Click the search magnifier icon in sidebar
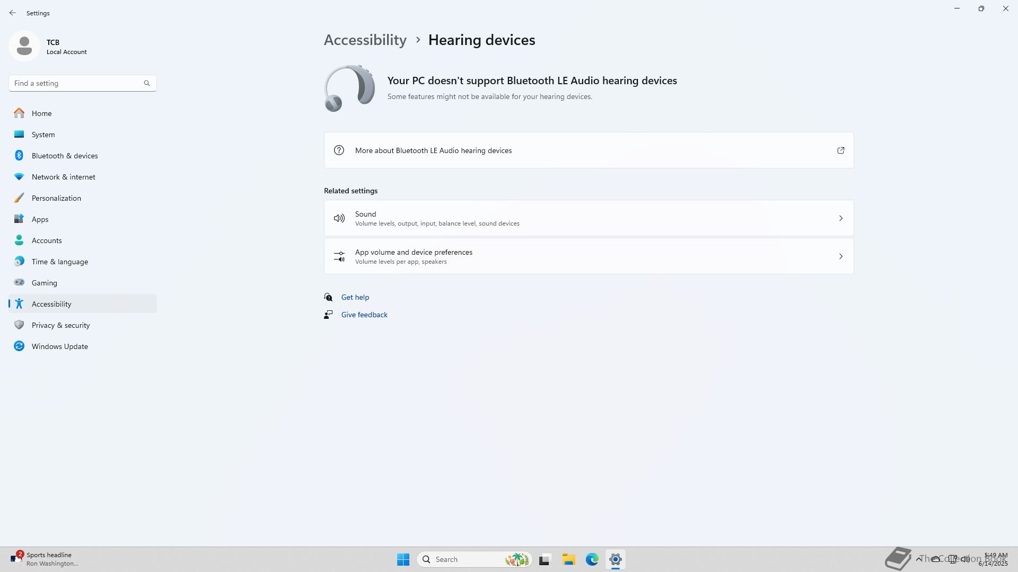Viewport: 1018px width, 572px height. pyautogui.click(x=147, y=83)
